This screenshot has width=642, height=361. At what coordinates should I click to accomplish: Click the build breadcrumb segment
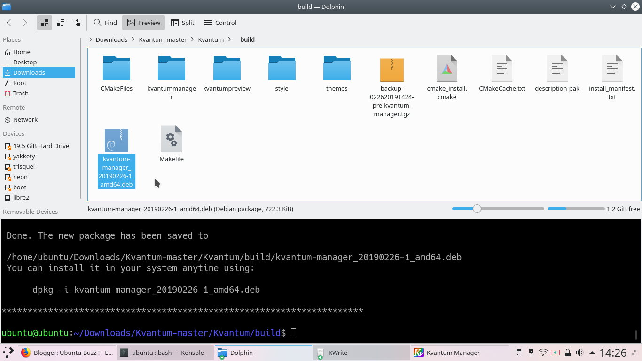[247, 39]
